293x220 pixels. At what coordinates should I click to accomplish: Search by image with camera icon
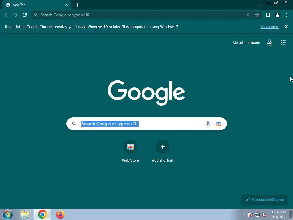click(218, 124)
